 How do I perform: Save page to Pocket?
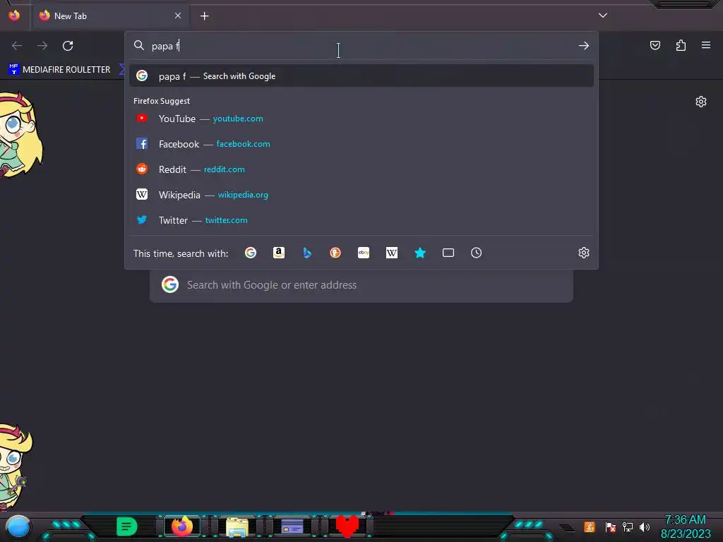655,45
